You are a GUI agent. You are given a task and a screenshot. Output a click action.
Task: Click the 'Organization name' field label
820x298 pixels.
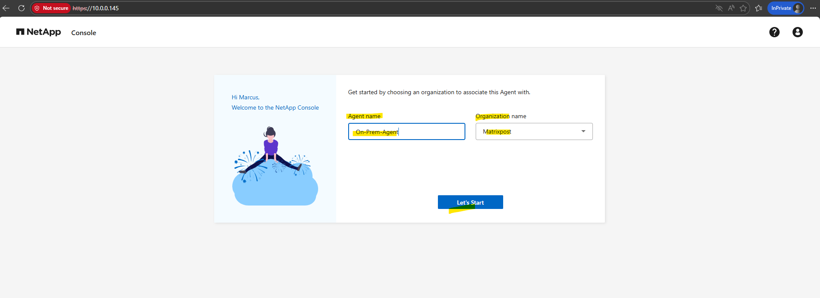pyautogui.click(x=501, y=116)
